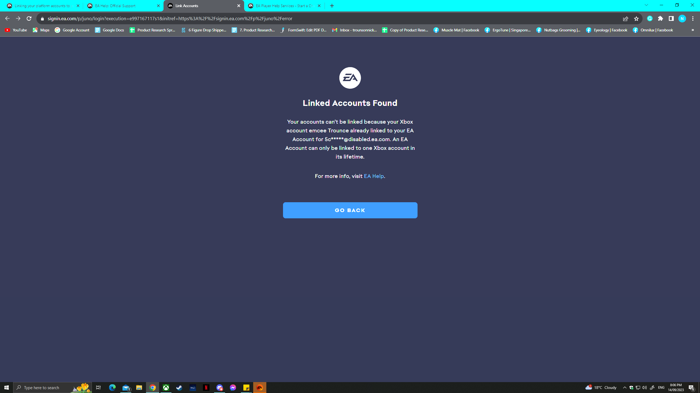Screen dimensions: 700x393
Task: Show more bookmarks chevron
Action: [x=693, y=30]
